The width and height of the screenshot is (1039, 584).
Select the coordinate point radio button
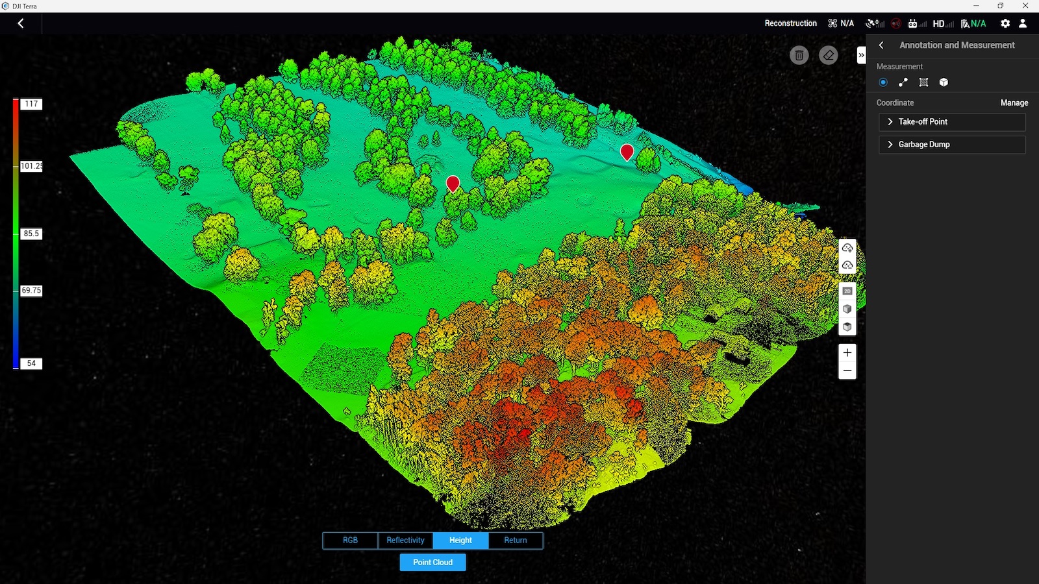(883, 82)
